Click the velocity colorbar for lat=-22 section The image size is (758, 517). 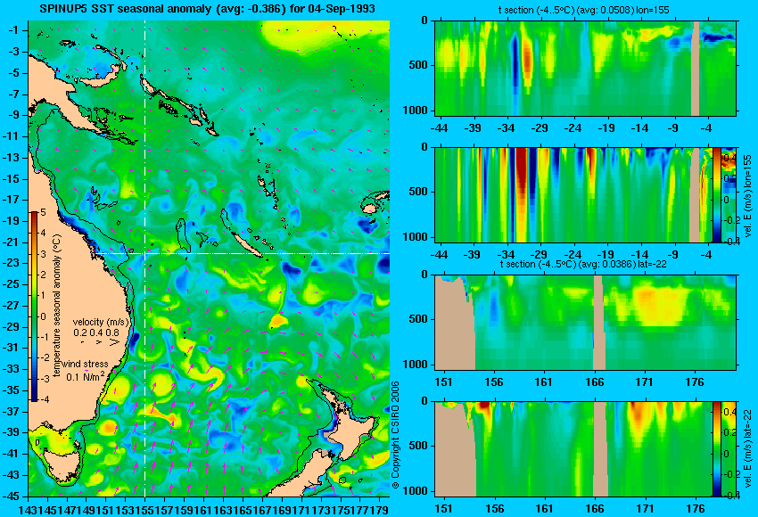tap(716, 449)
